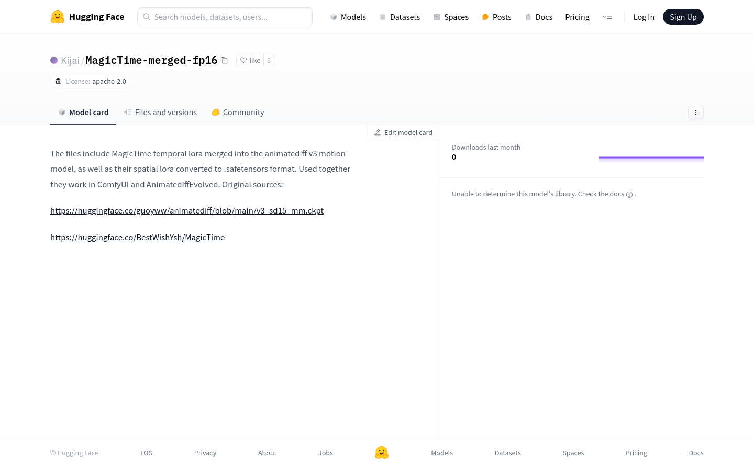This screenshot has height=471, width=754.
Task: Open the three-dot more options menu
Action: pyautogui.click(x=695, y=113)
